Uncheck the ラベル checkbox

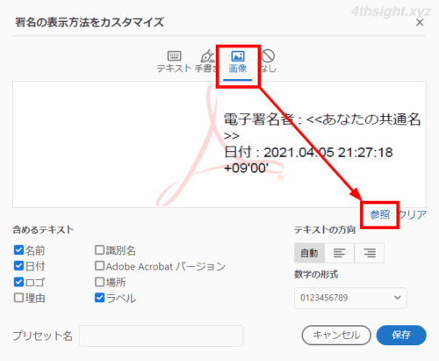[x=100, y=298]
